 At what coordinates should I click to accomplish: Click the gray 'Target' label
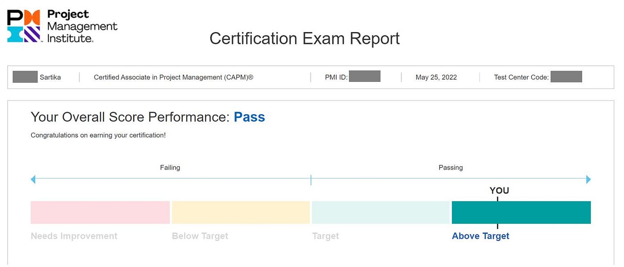click(x=325, y=236)
